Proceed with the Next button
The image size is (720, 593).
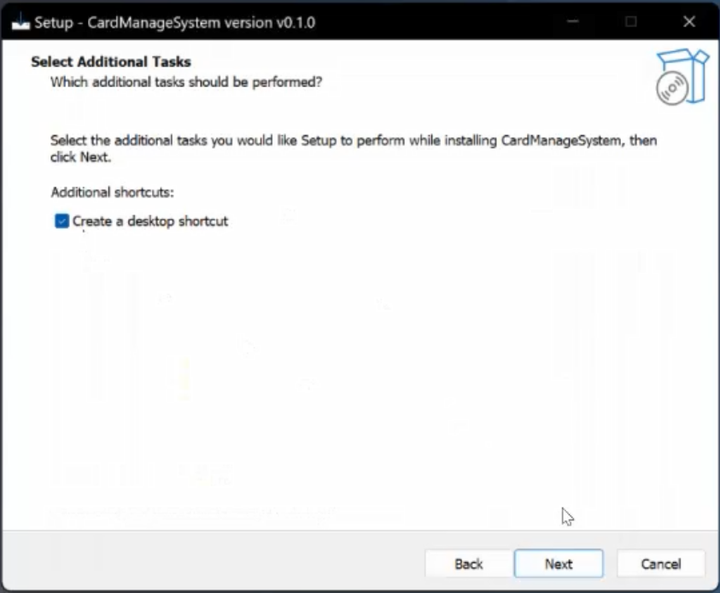click(559, 564)
